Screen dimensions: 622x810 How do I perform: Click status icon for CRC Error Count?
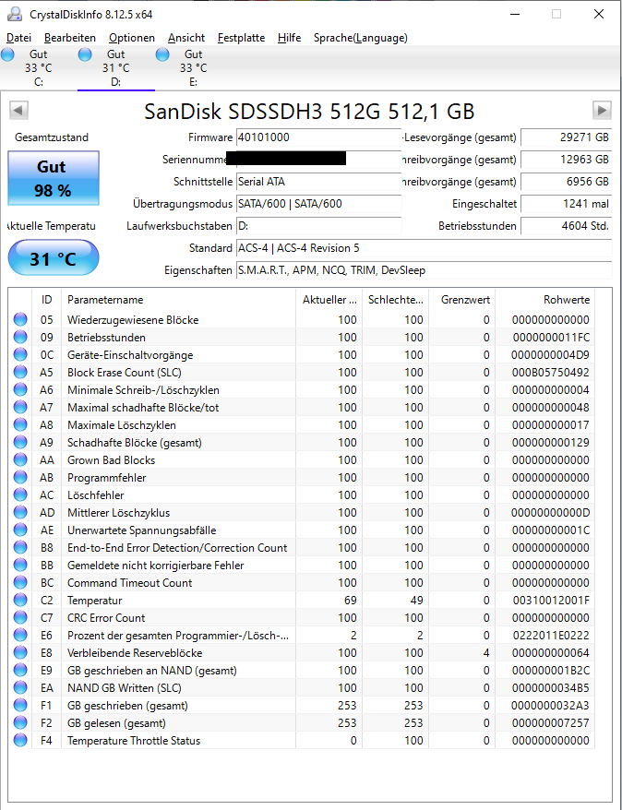click(20, 618)
